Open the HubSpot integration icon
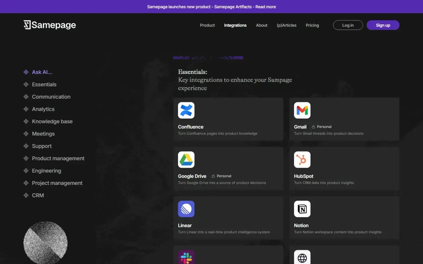 (x=302, y=160)
